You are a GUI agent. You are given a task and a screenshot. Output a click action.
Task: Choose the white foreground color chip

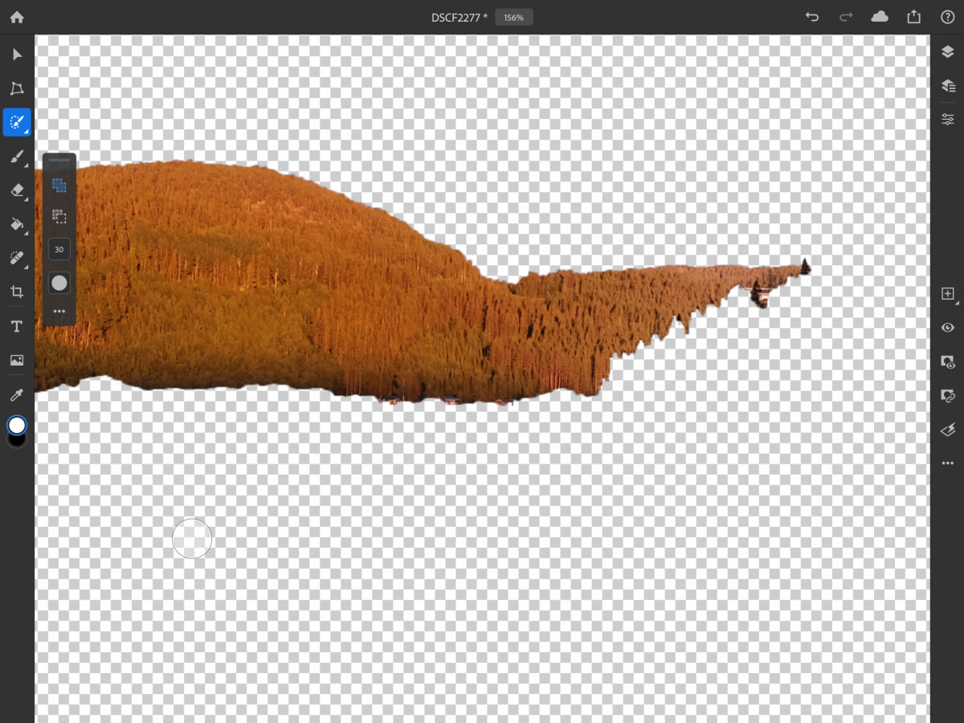click(17, 425)
